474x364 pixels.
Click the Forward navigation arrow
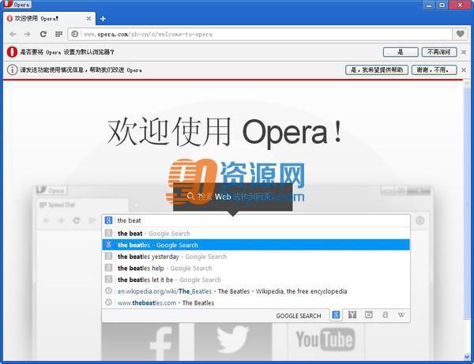(x=28, y=34)
